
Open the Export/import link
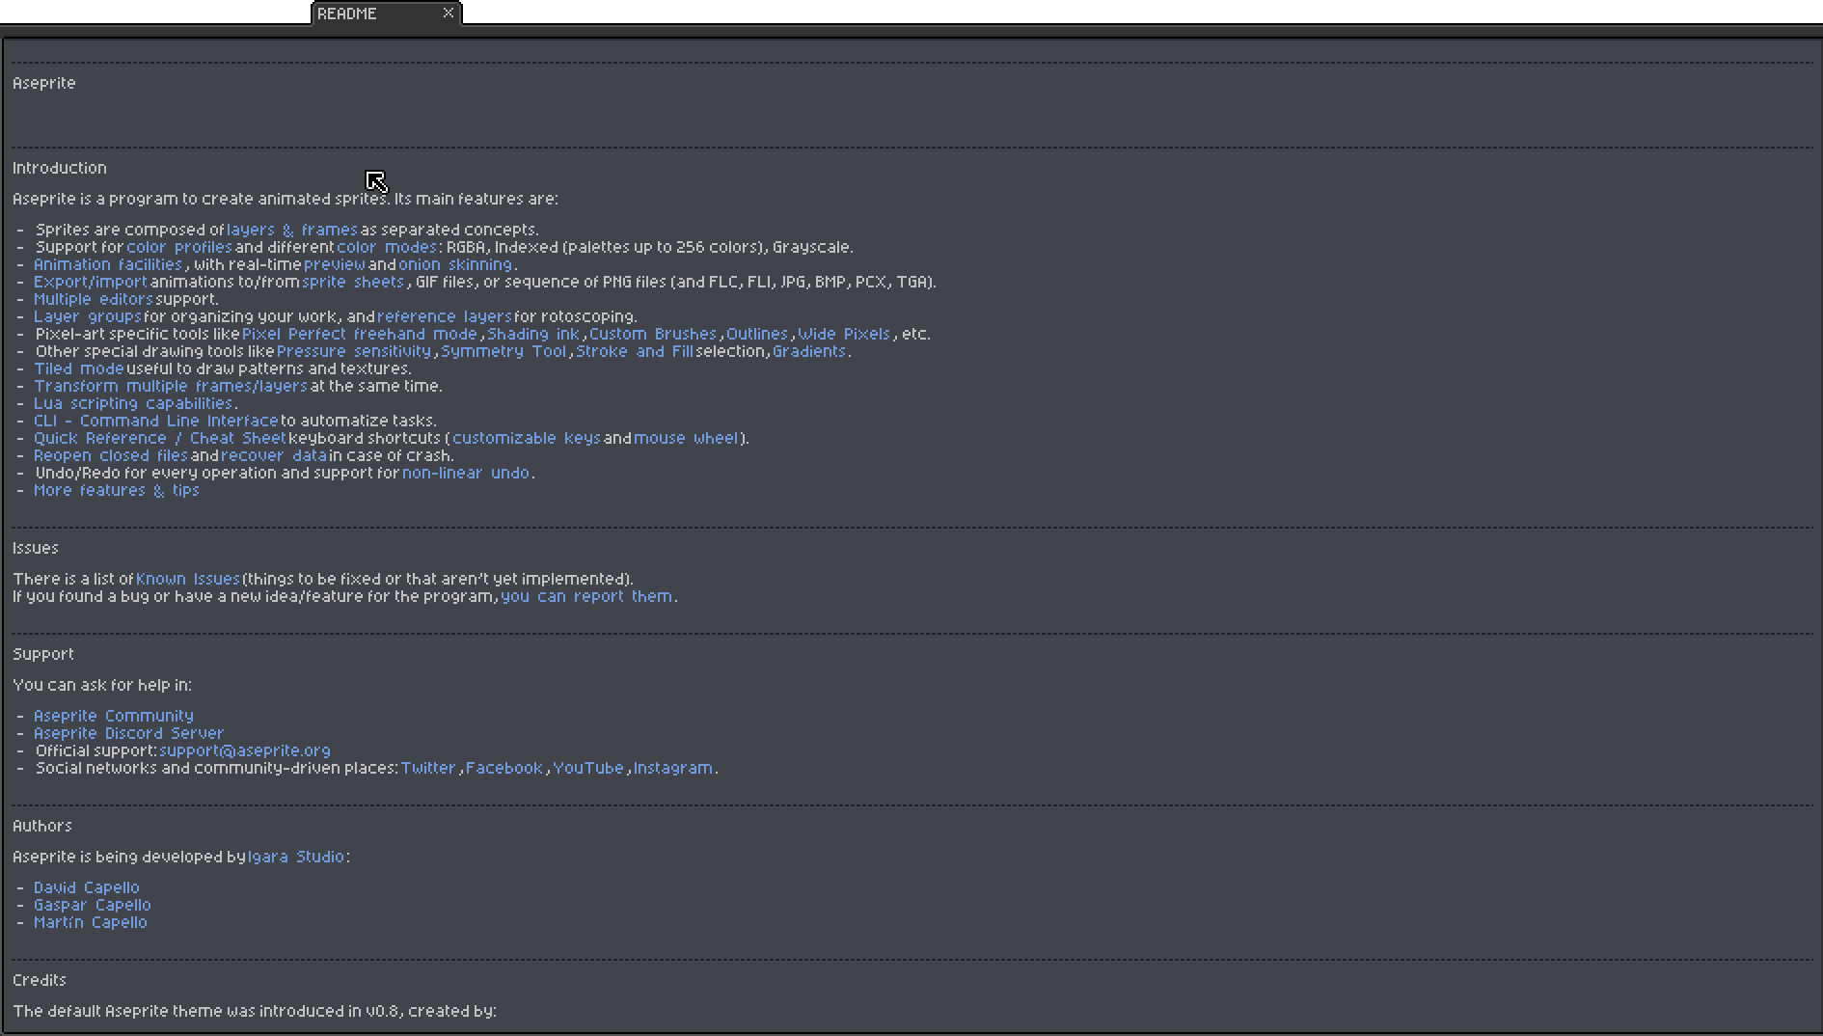[91, 282]
